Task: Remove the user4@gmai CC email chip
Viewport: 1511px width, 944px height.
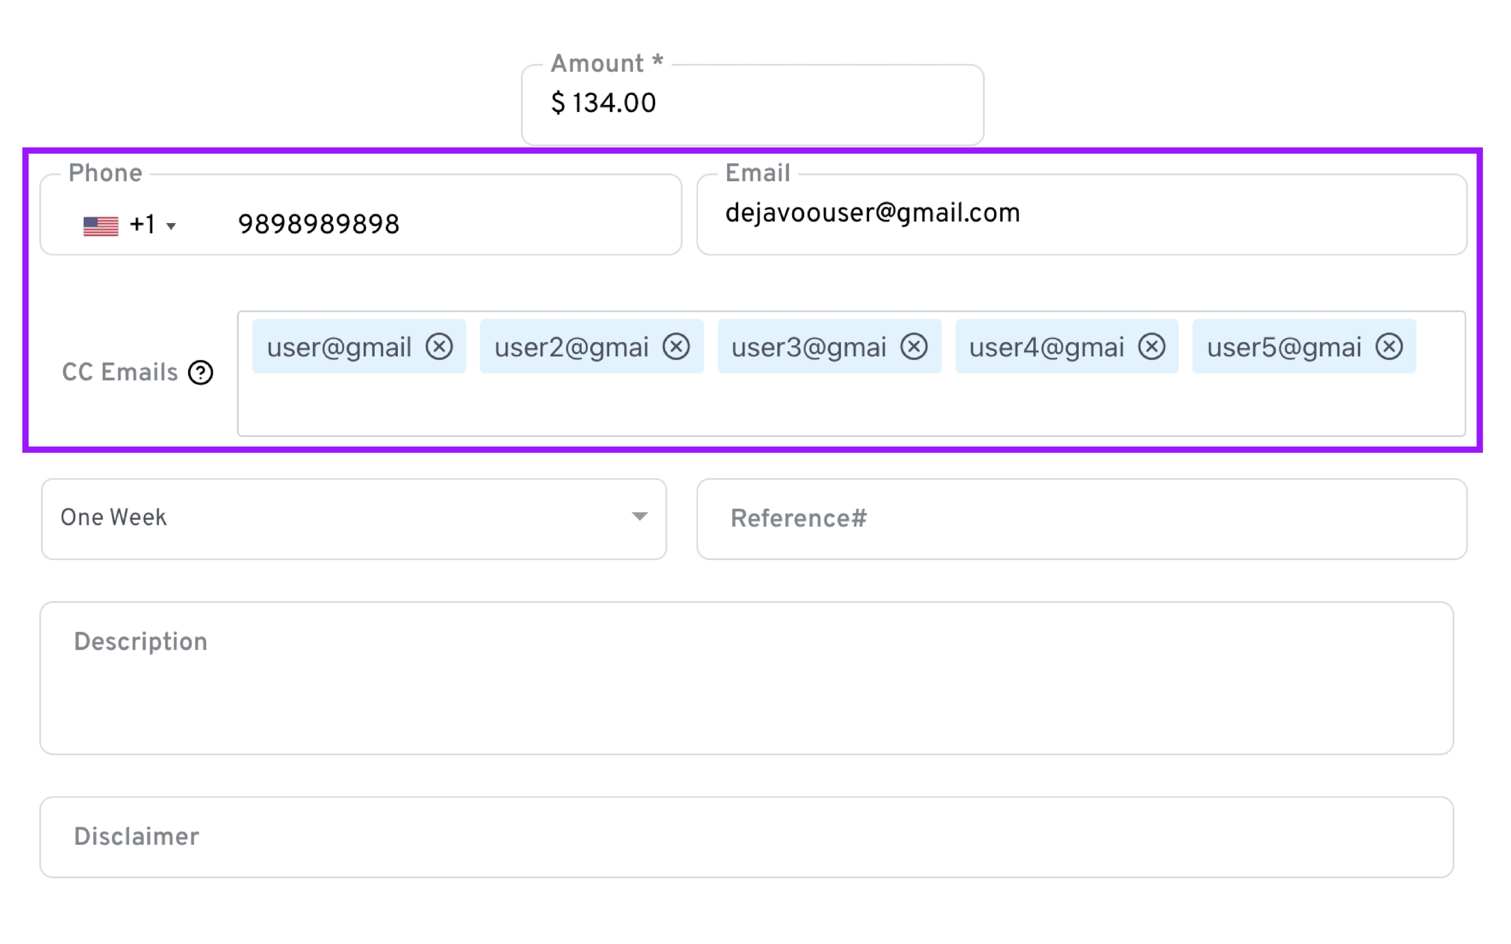Action: [x=1152, y=347]
